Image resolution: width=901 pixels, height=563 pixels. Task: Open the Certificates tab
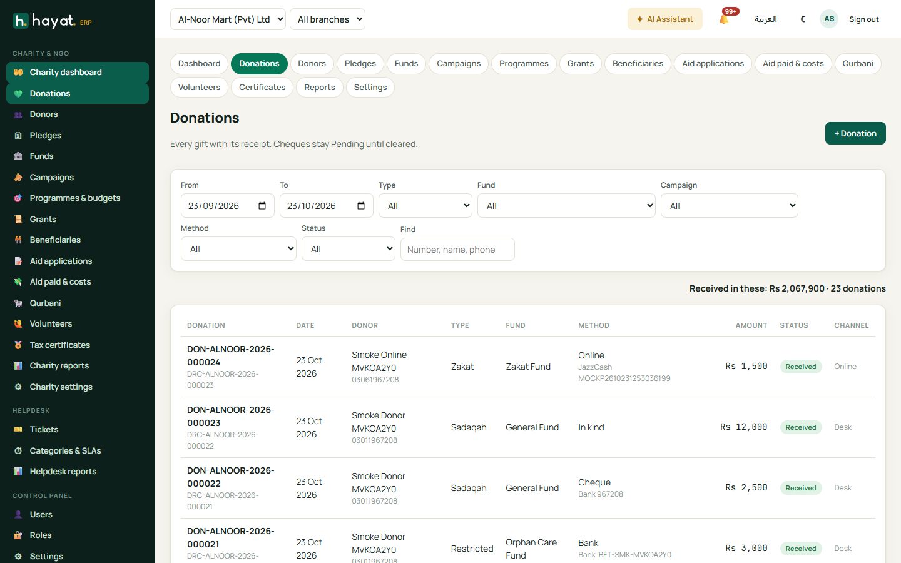(262, 88)
